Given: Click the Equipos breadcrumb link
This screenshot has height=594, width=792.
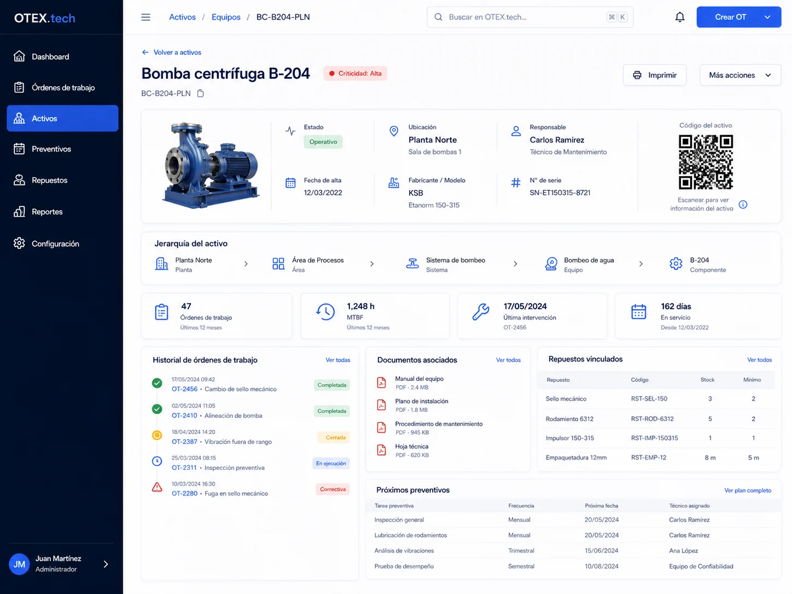Looking at the screenshot, I should pyautogui.click(x=226, y=17).
